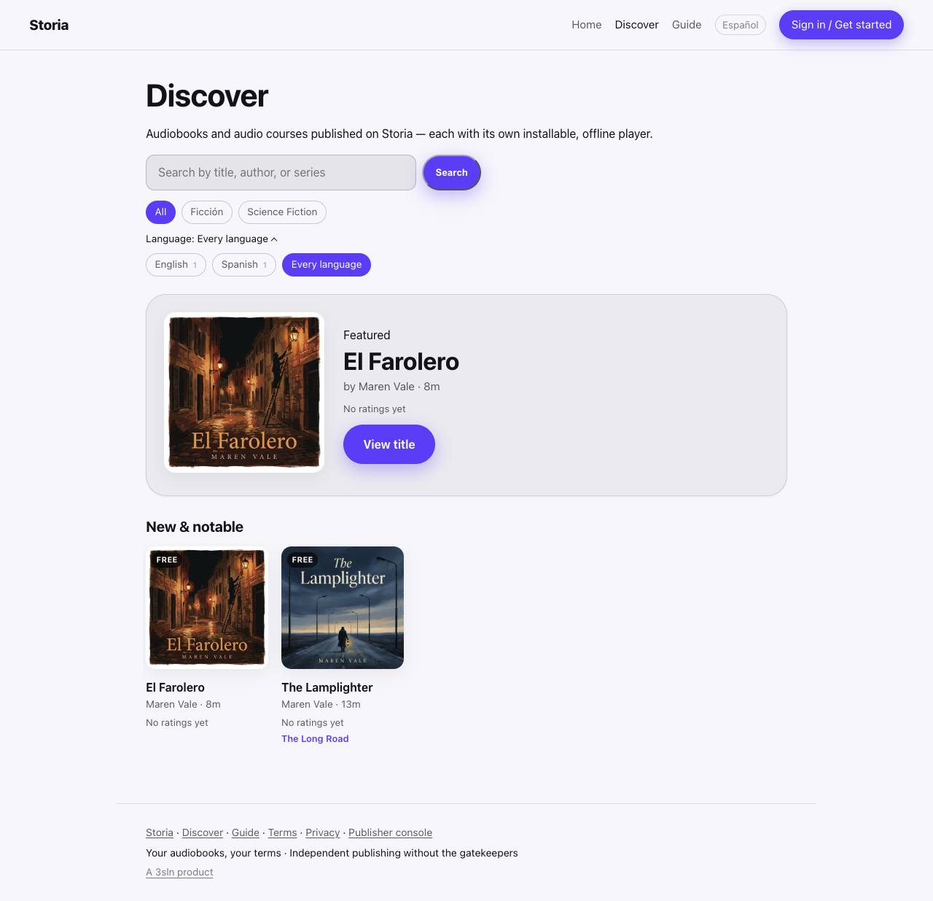This screenshot has width=933, height=901.
Task: Filter by English language chip
Action: point(176,265)
